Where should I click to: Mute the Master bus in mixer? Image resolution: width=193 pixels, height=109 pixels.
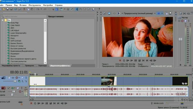[185, 21]
